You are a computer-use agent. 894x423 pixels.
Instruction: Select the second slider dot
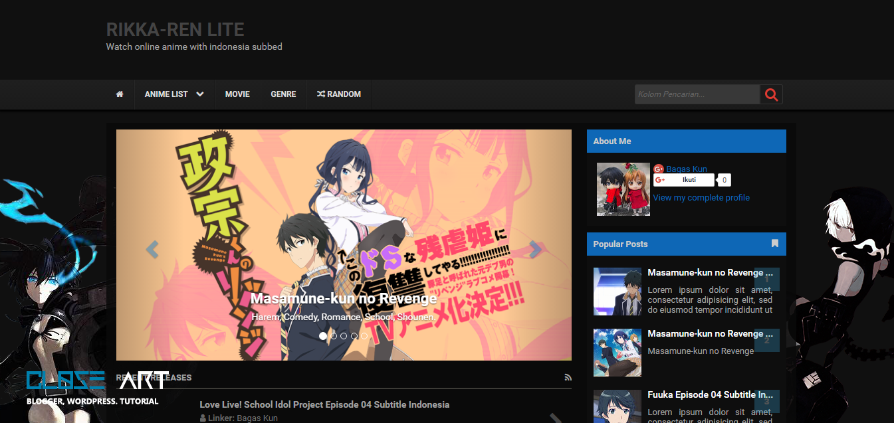click(x=334, y=336)
